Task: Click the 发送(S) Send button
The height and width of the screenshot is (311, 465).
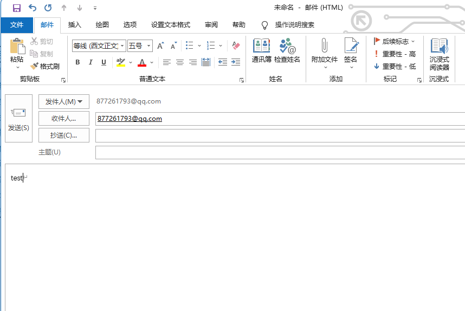Action: (18, 118)
